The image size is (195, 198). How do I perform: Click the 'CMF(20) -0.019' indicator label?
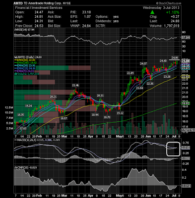[x=25, y=168]
